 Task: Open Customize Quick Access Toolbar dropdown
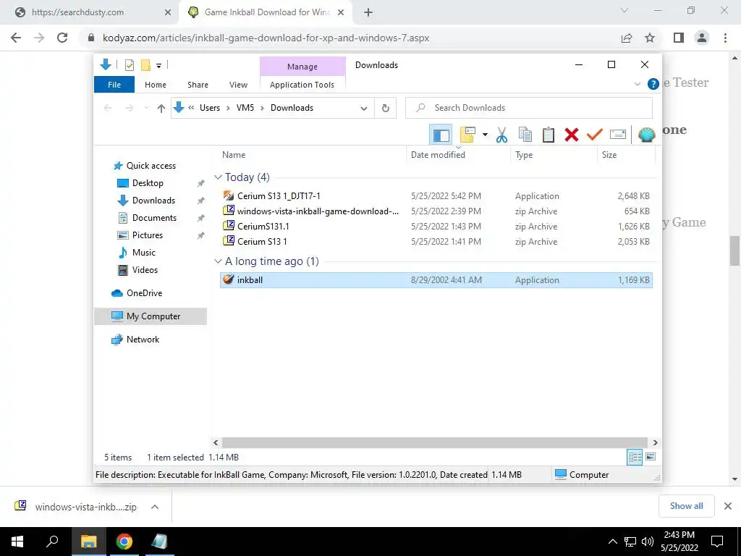tap(158, 66)
